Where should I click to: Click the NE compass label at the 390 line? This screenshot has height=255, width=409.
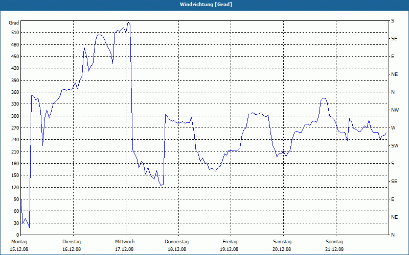click(394, 74)
